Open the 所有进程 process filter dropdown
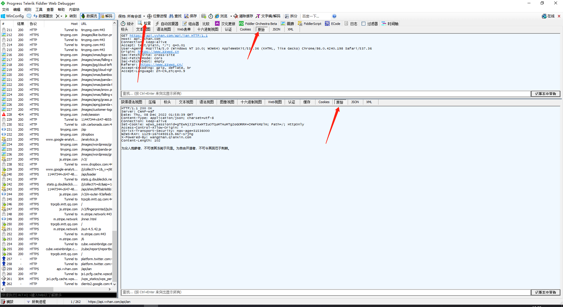 [36, 302]
